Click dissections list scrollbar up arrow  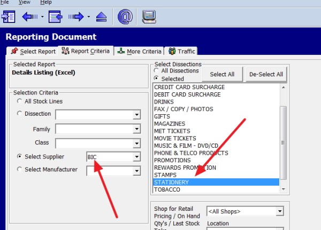click(284, 88)
